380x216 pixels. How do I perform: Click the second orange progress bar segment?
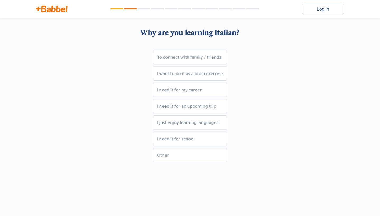130,9
